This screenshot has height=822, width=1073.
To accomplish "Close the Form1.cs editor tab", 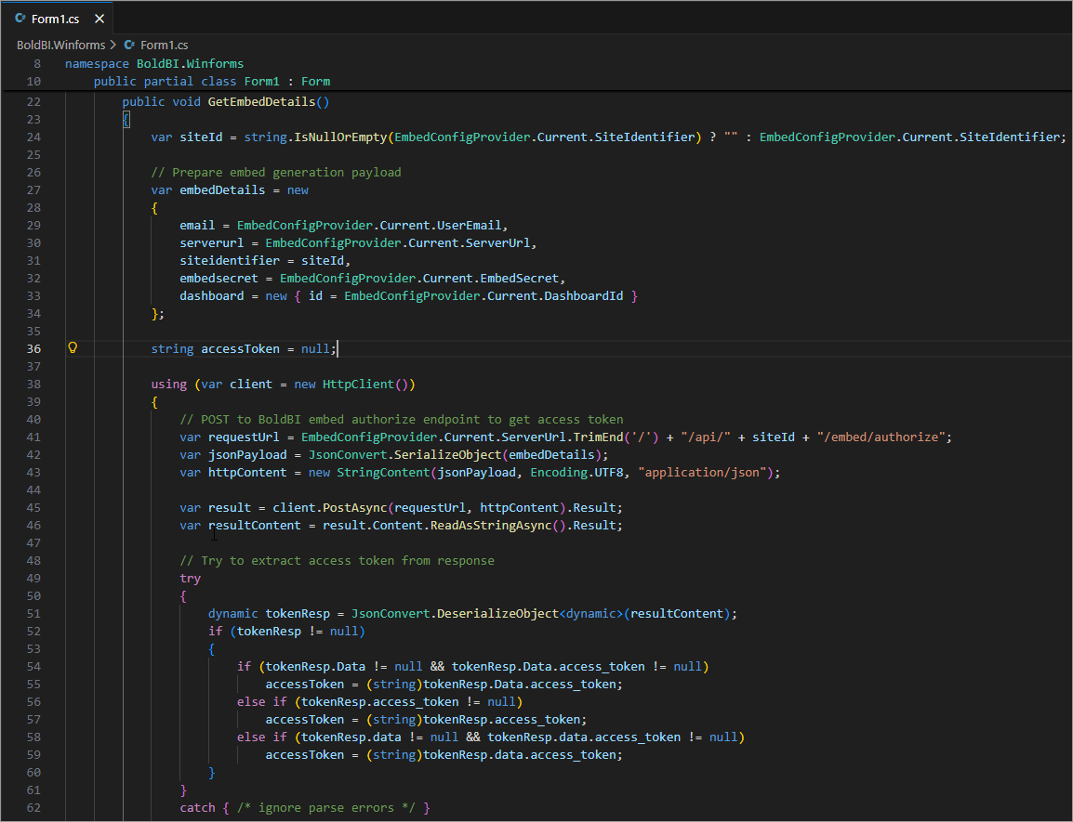I will (x=99, y=19).
